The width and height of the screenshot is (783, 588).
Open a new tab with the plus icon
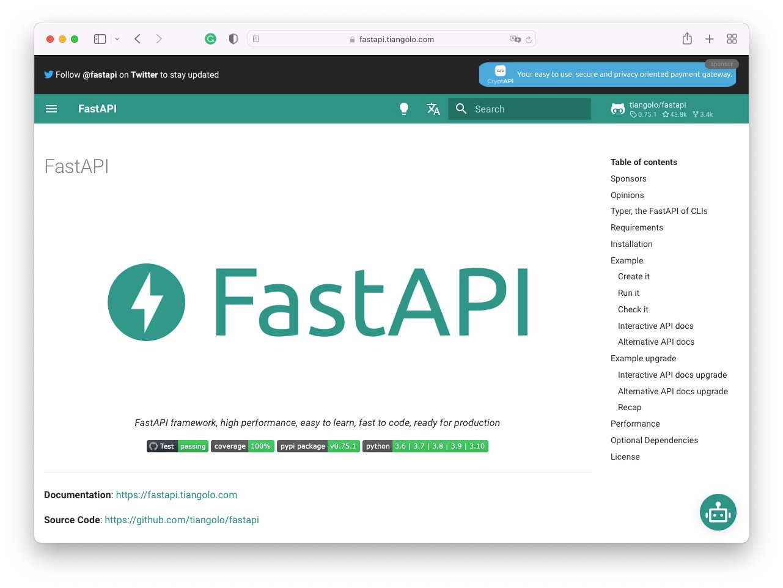pos(709,39)
